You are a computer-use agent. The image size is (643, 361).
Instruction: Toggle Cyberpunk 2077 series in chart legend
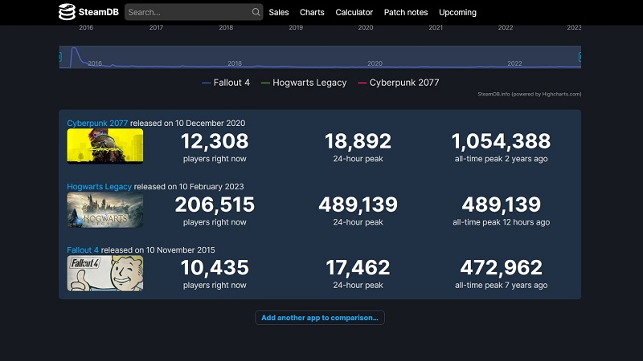(x=399, y=83)
